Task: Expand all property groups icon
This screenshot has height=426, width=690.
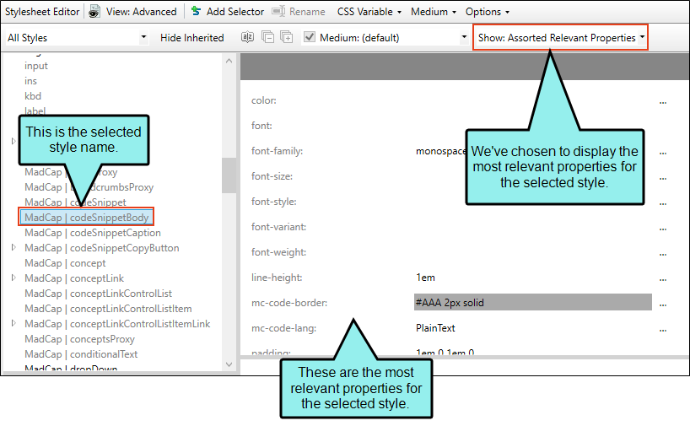Action: pyautogui.click(x=287, y=37)
